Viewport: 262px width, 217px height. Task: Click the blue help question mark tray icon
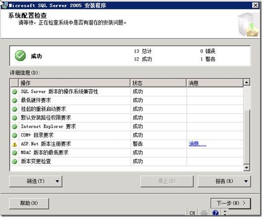(x=216, y=212)
